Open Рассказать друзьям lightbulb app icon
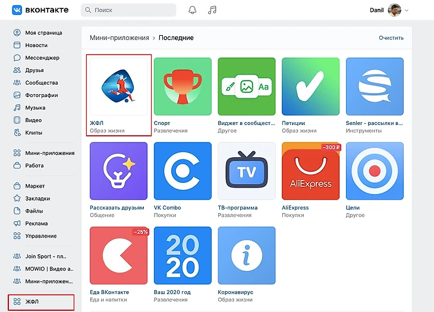This screenshot has height=312, width=434. (118, 171)
